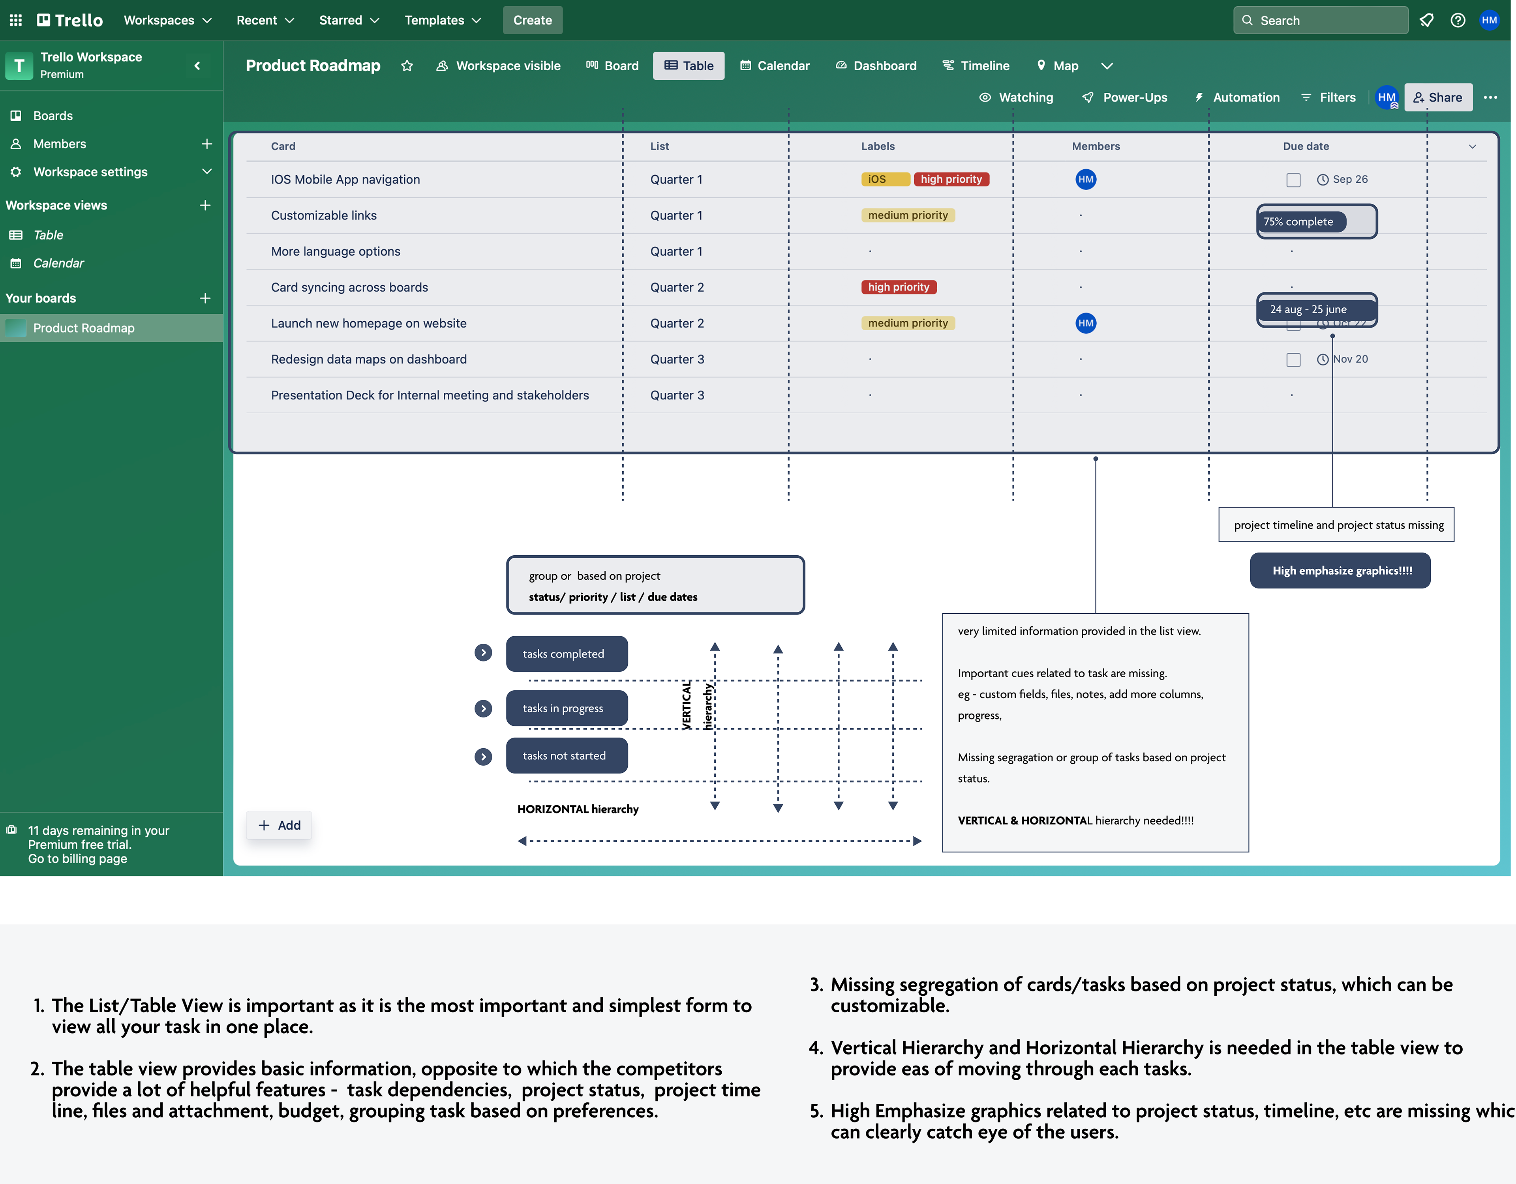Switch to the Board view tab
Image resolution: width=1516 pixels, height=1184 pixels.
(x=612, y=66)
